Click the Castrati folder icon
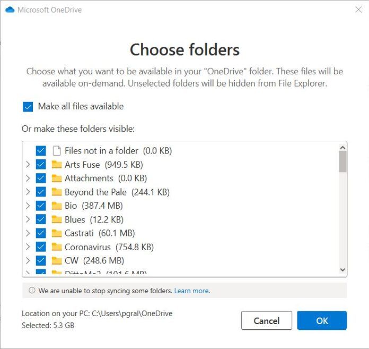This screenshot has width=369, height=349. 57,233
